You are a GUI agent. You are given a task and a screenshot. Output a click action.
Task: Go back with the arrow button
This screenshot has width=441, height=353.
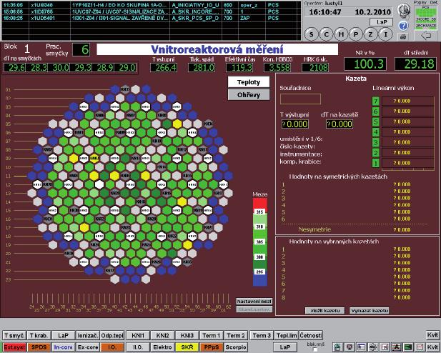427,36
